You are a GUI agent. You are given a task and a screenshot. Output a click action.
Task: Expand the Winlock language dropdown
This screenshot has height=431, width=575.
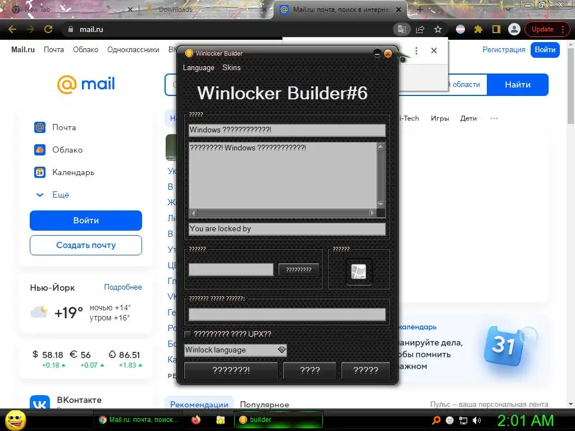[x=282, y=350]
